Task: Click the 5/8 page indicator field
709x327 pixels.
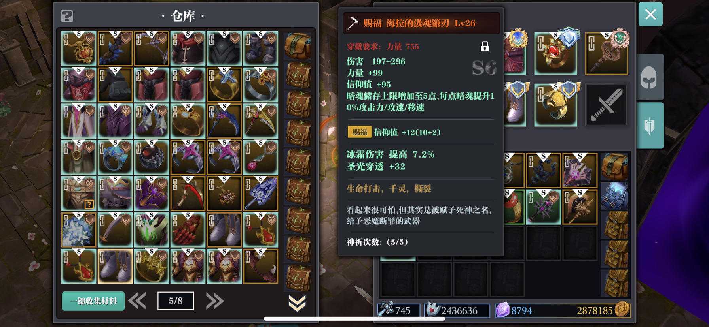Action: click(x=176, y=301)
